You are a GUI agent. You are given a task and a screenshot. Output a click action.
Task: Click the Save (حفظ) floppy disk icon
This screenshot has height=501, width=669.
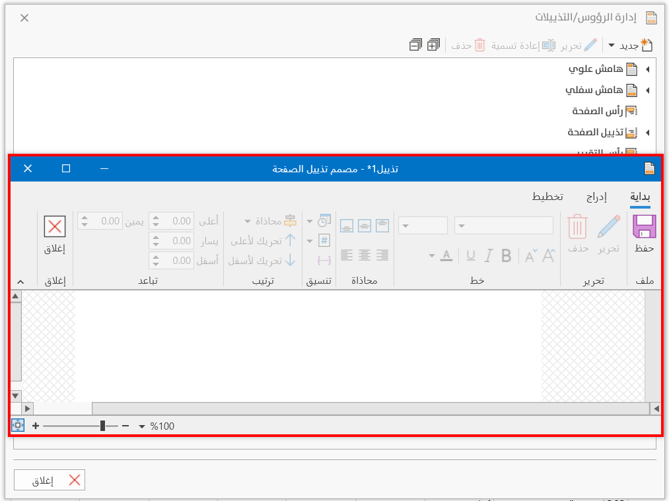tap(644, 226)
